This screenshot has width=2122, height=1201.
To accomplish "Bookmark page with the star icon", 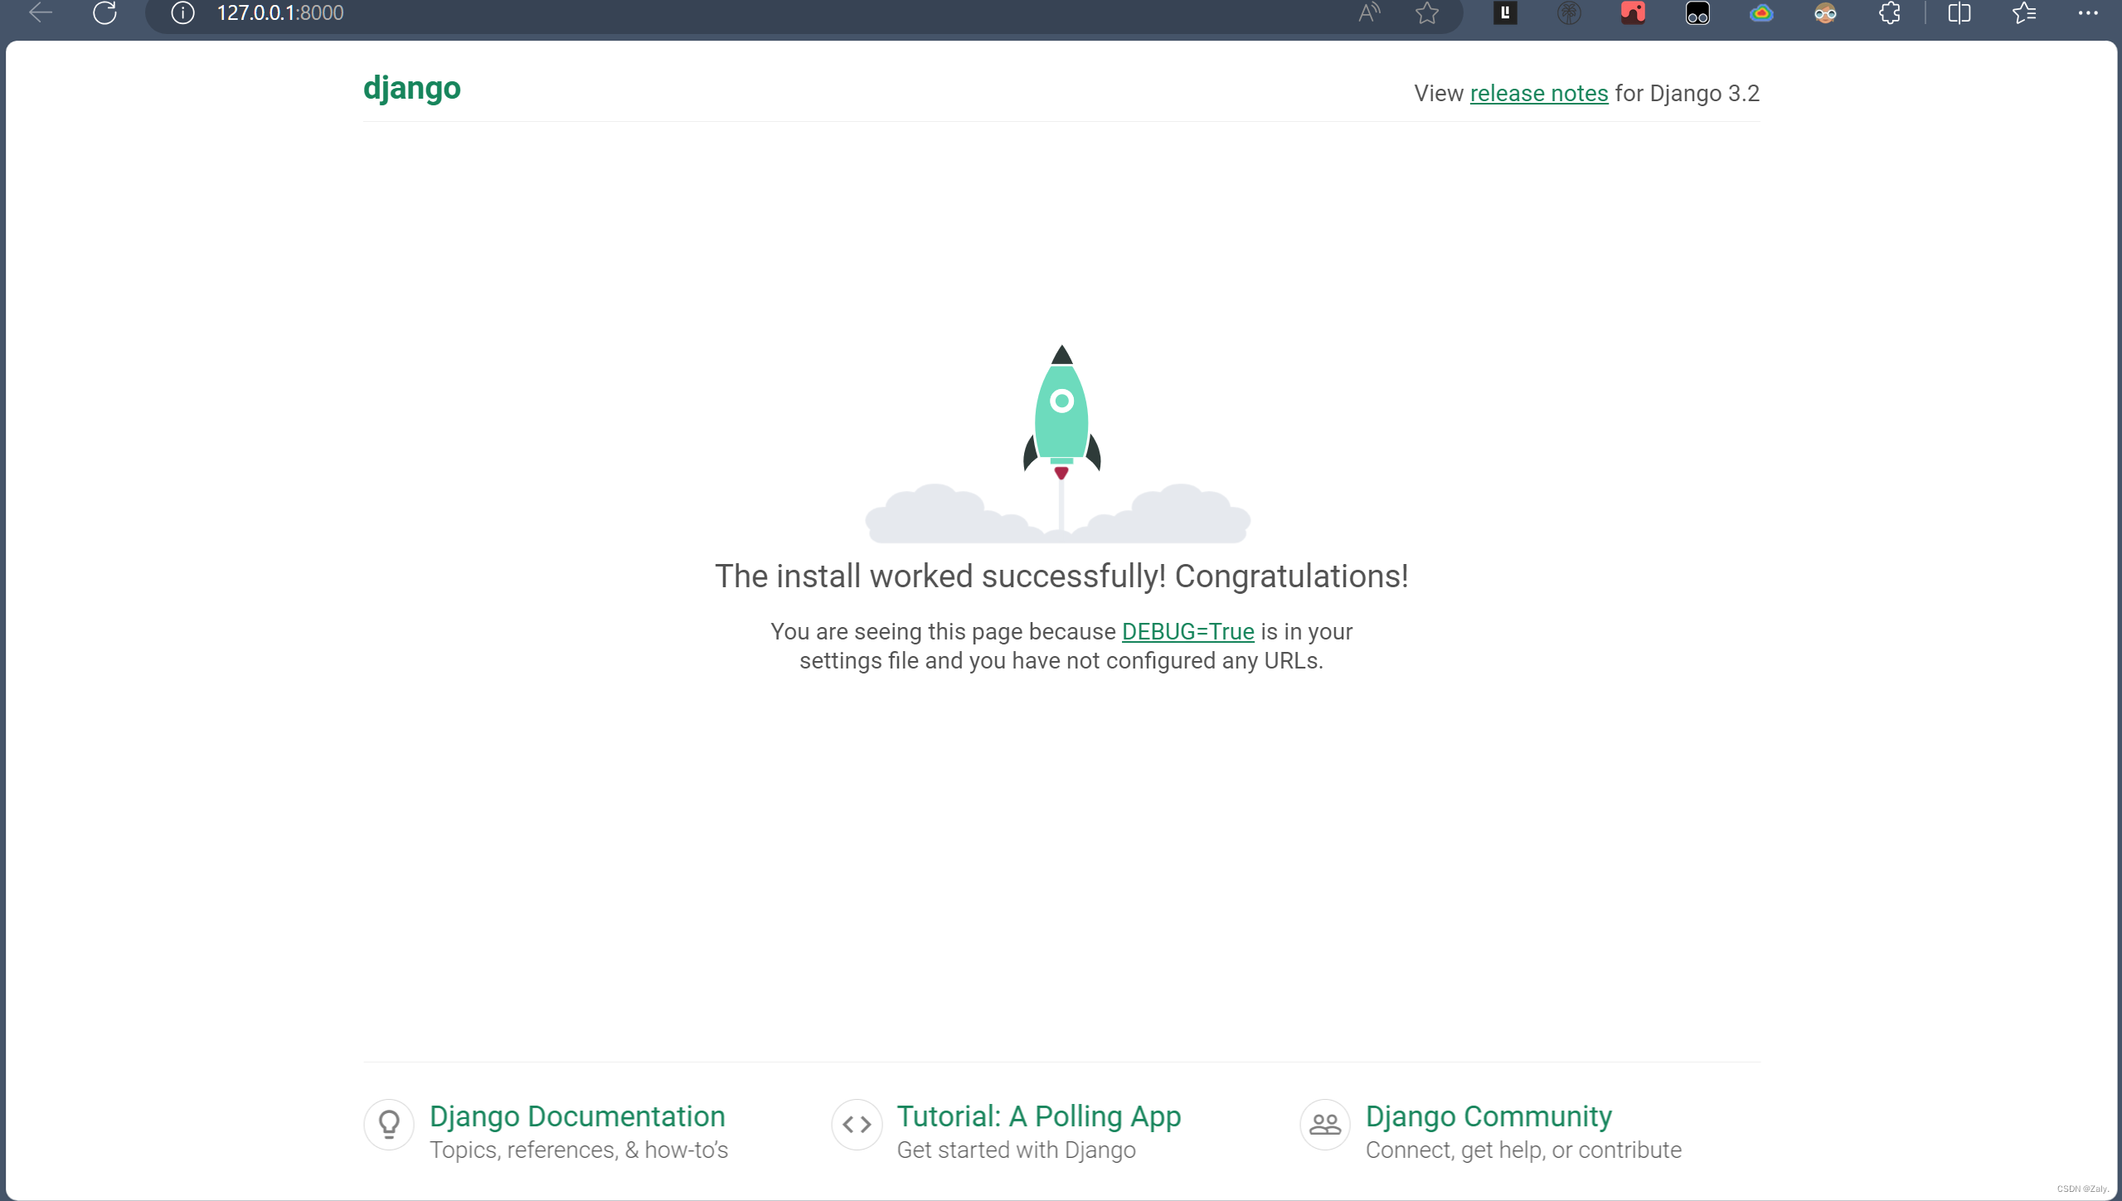I will (1427, 12).
